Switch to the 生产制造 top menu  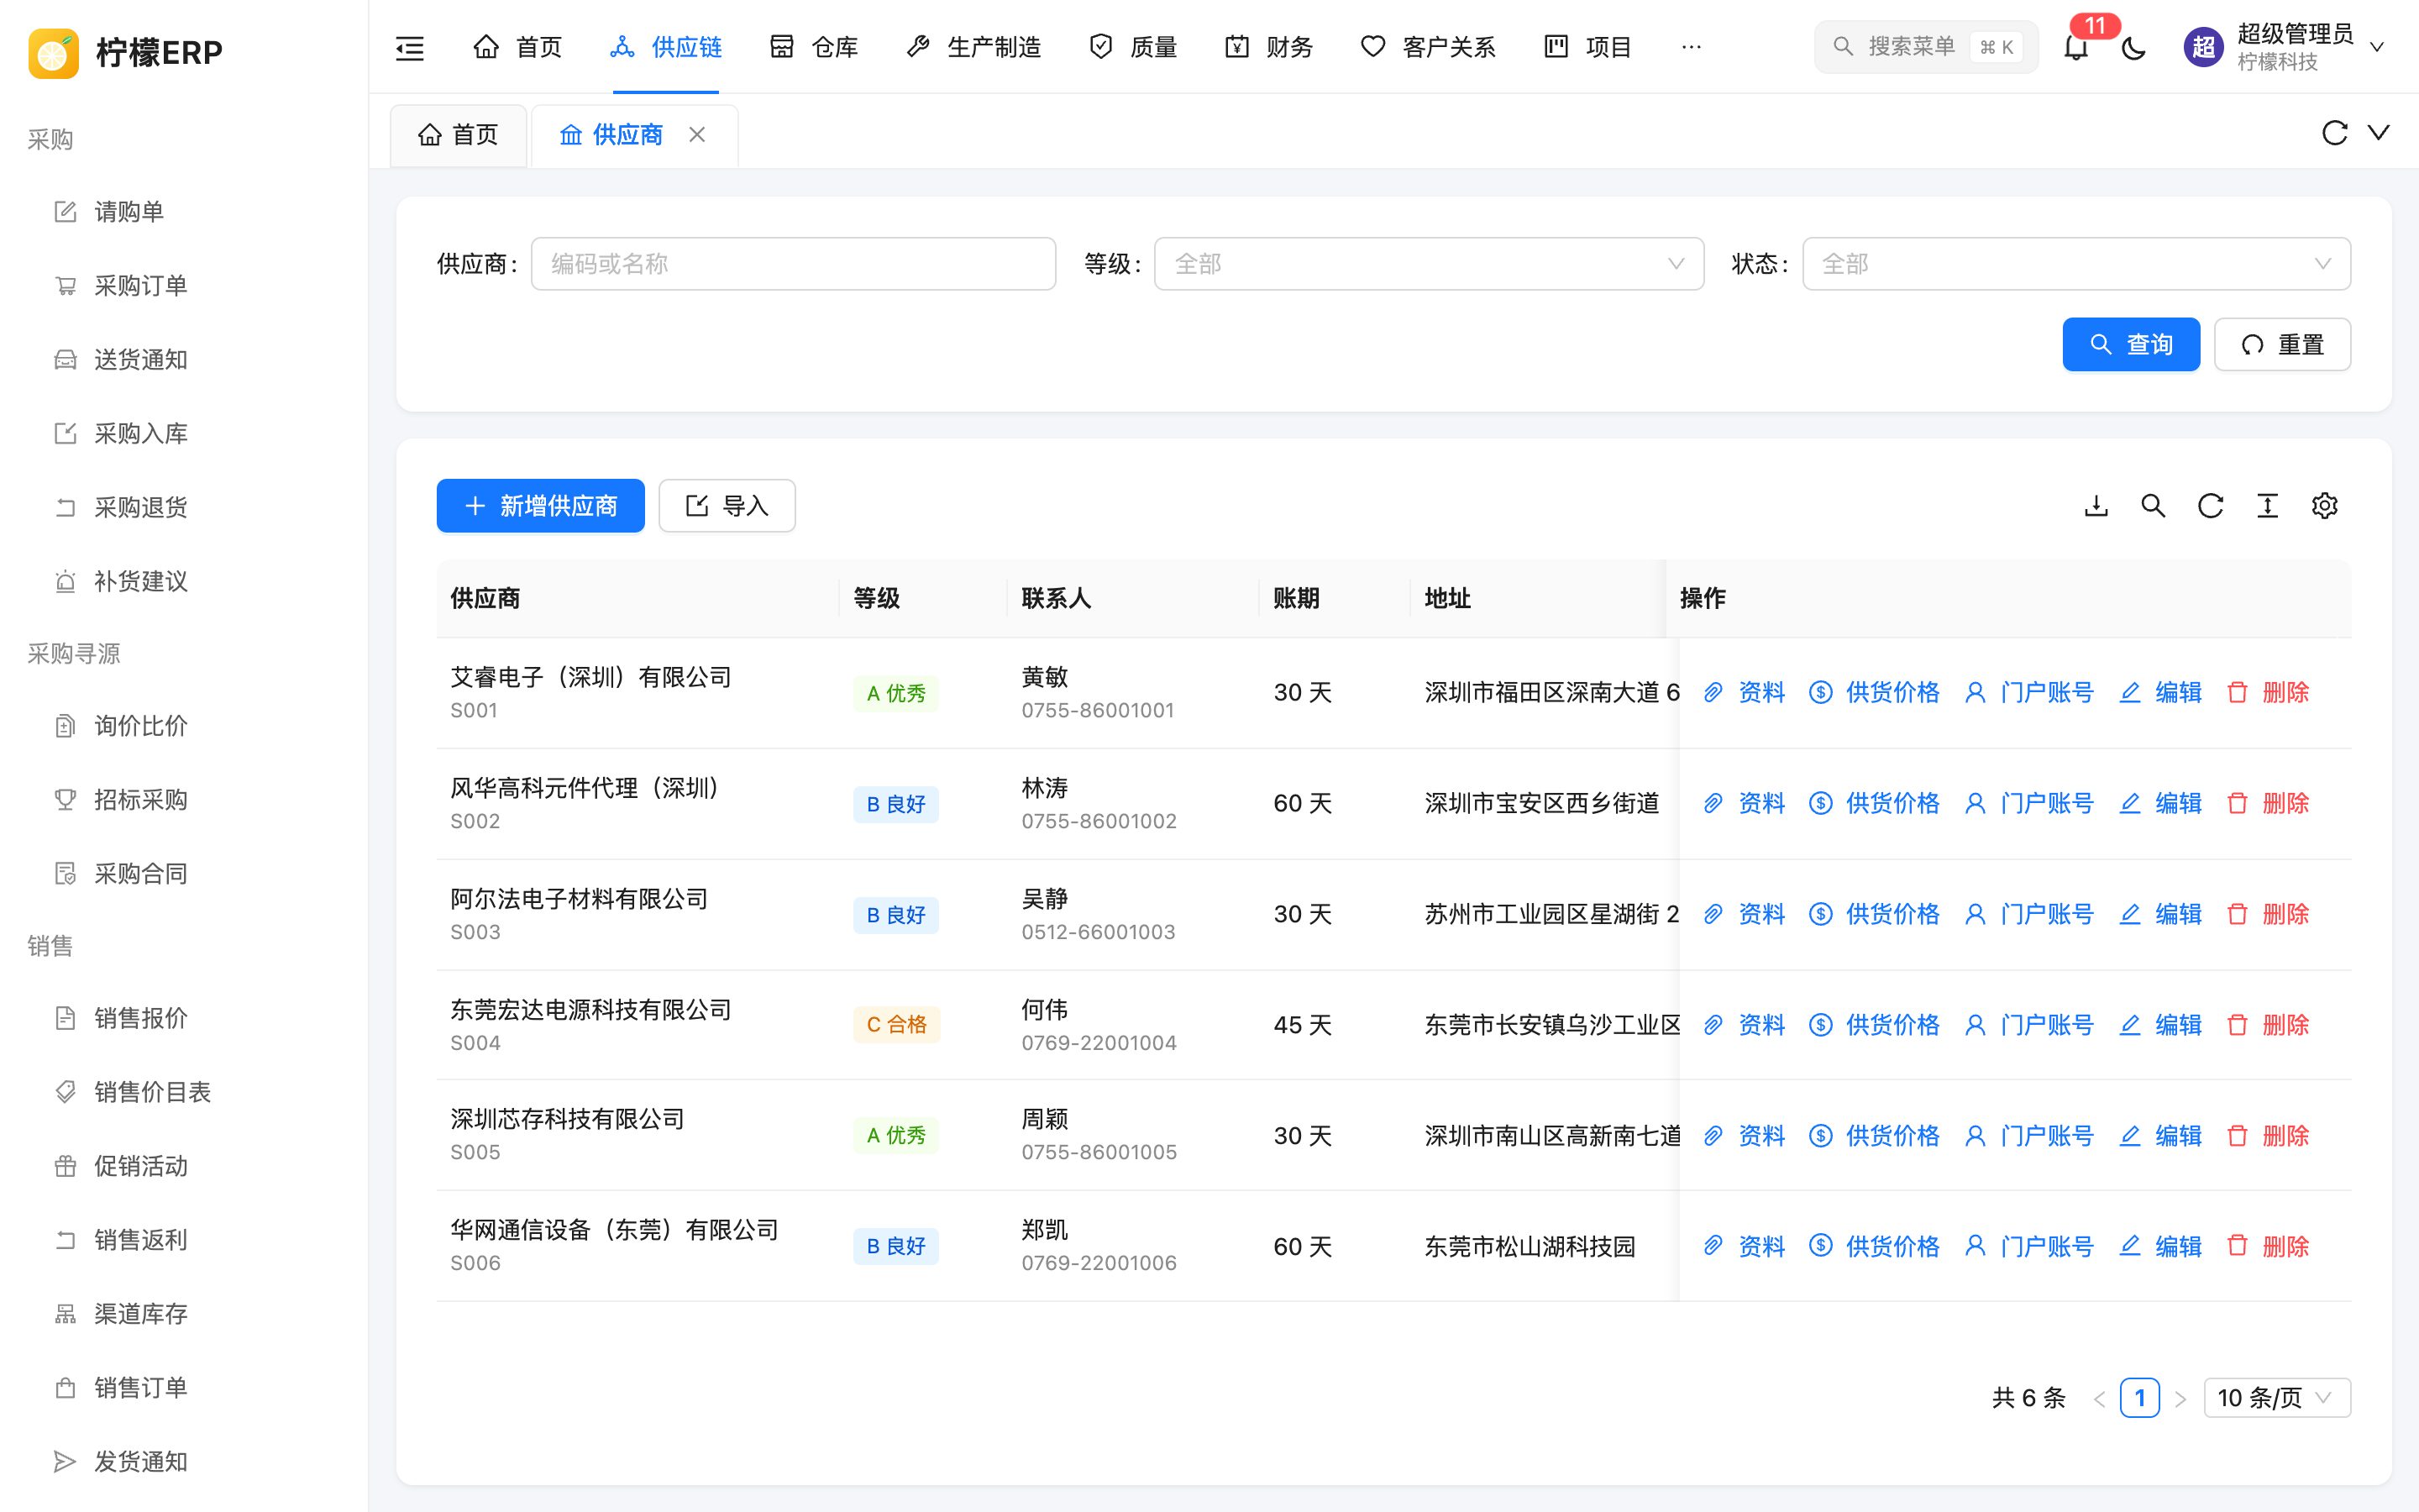[973, 47]
